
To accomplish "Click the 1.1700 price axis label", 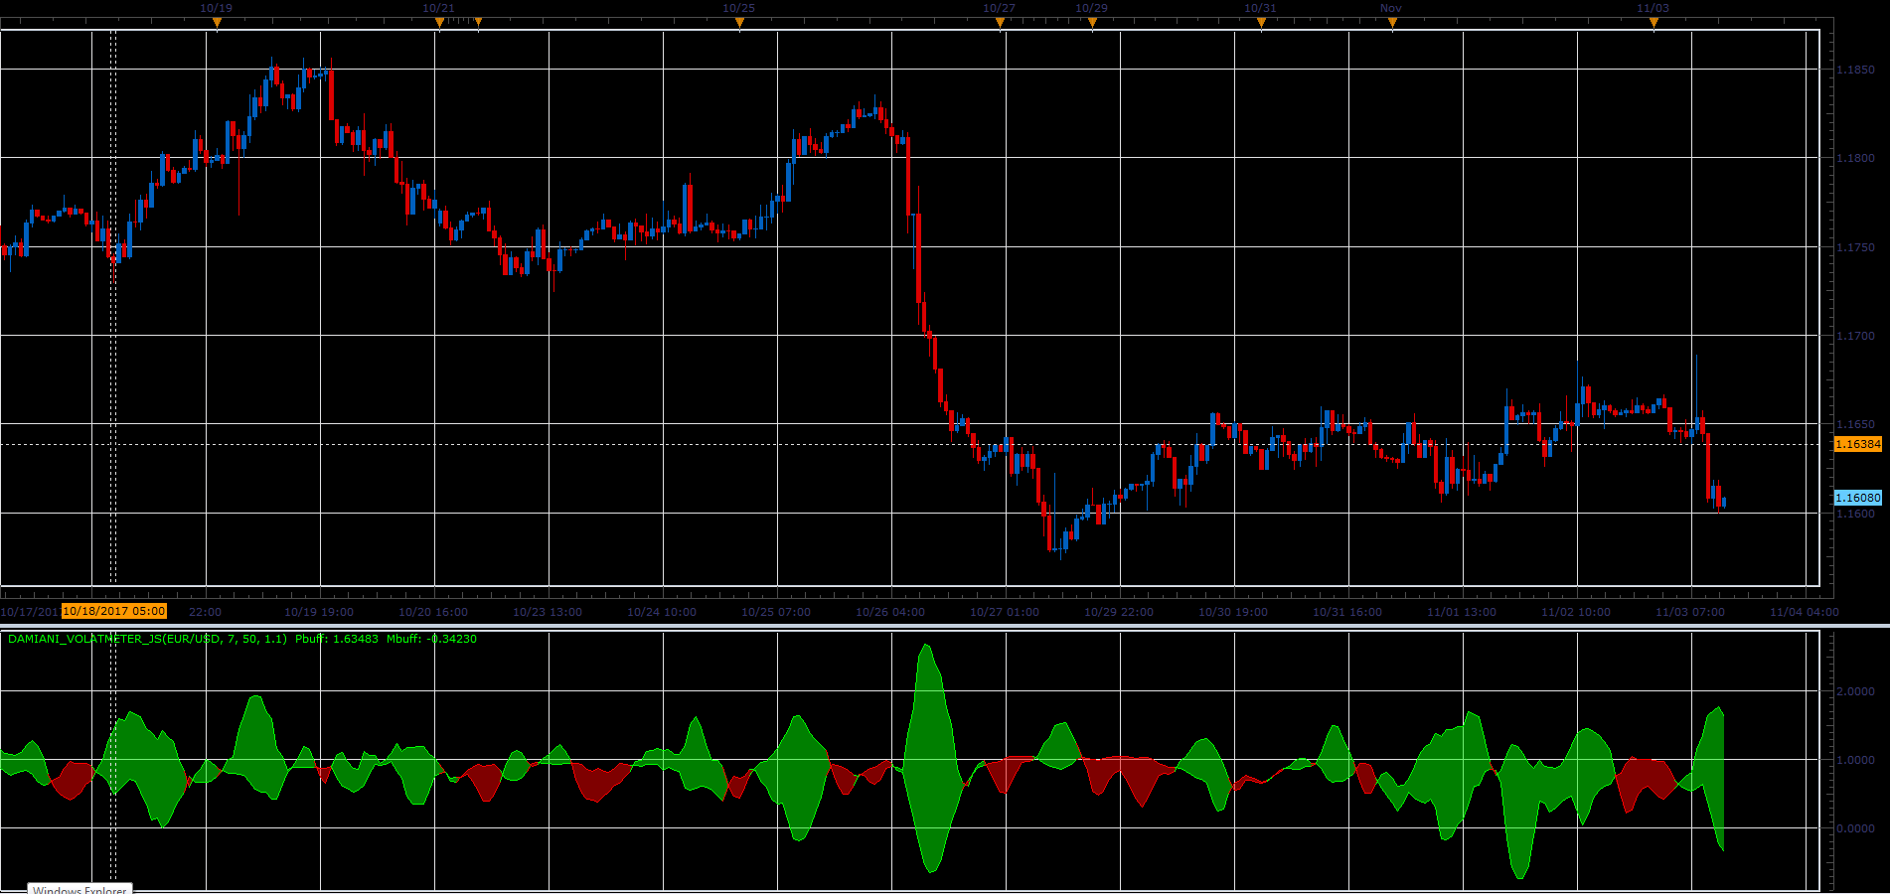I will (x=1855, y=336).
